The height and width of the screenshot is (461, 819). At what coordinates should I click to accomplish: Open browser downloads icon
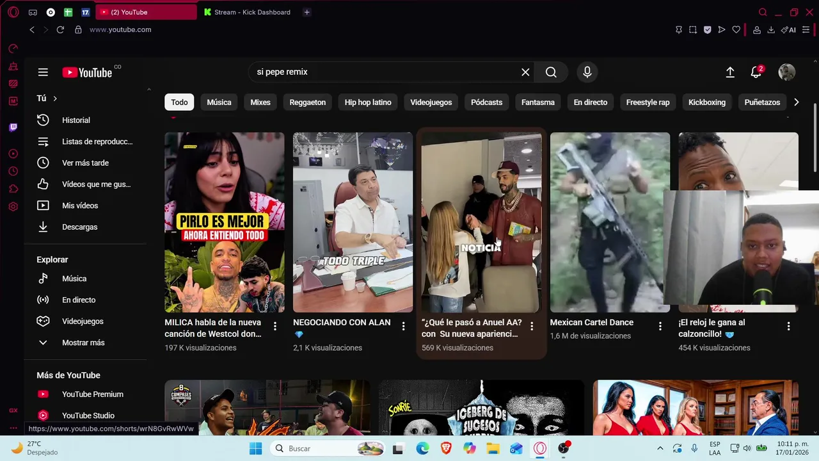pyautogui.click(x=771, y=29)
